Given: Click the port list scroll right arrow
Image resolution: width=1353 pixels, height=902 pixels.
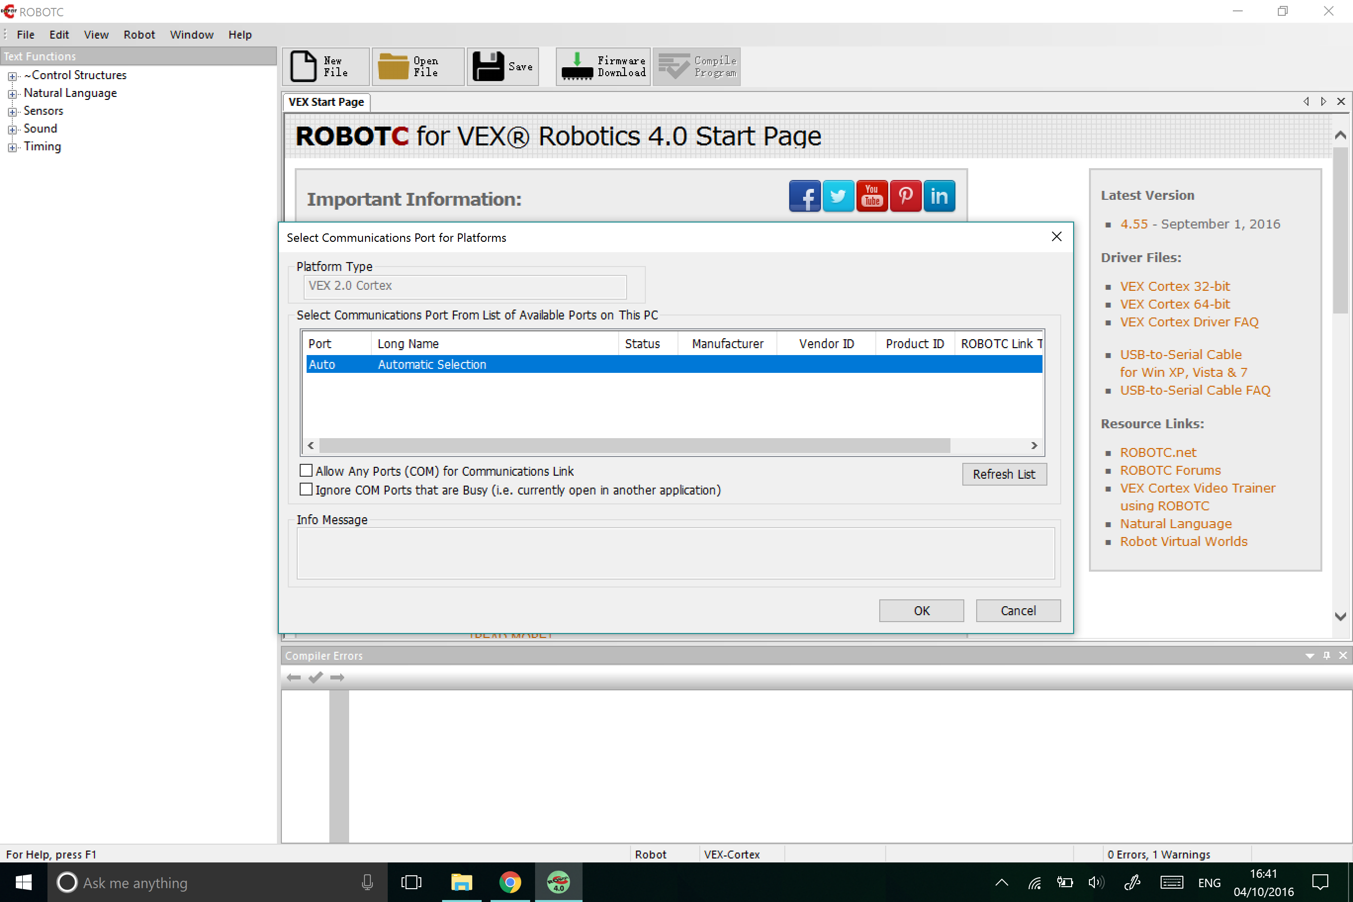Looking at the screenshot, I should 1034,445.
